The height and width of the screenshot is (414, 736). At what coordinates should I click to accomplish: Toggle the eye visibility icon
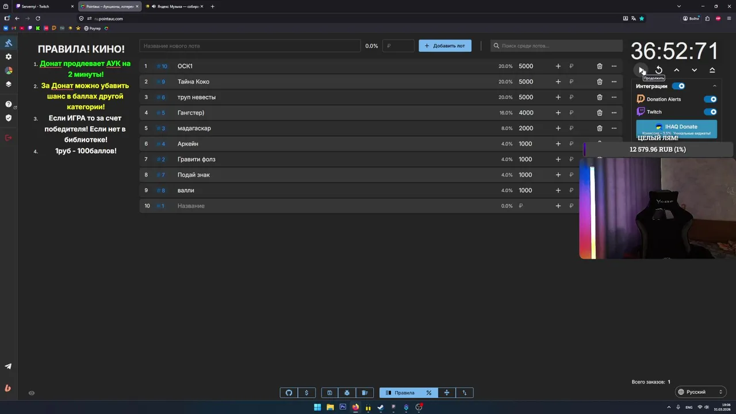pyautogui.click(x=32, y=393)
